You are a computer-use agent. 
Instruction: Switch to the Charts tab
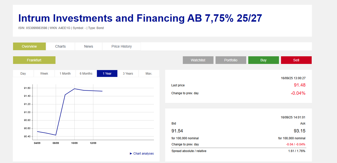tap(60, 46)
